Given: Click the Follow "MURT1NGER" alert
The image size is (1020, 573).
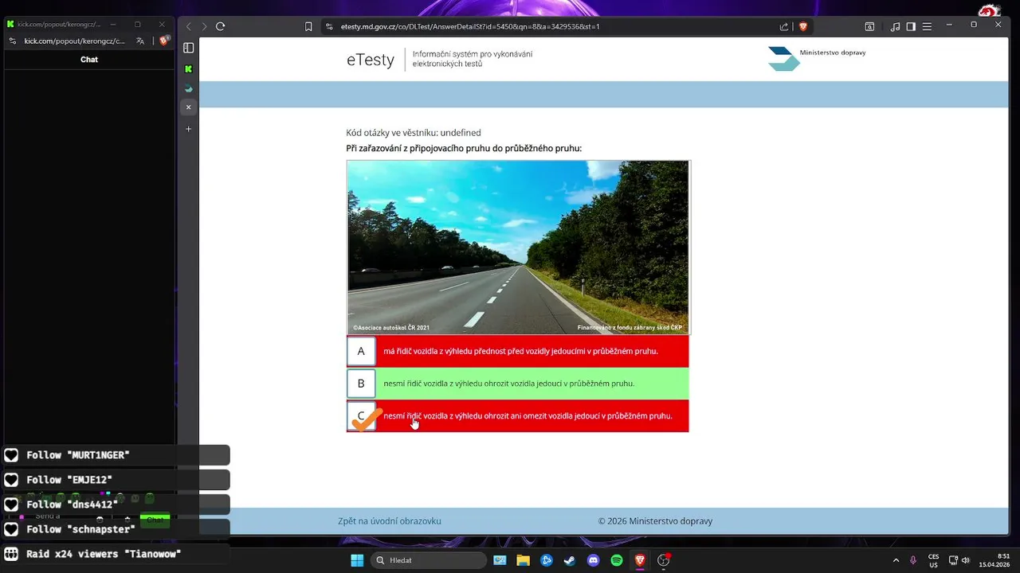Looking at the screenshot, I should 116,455.
